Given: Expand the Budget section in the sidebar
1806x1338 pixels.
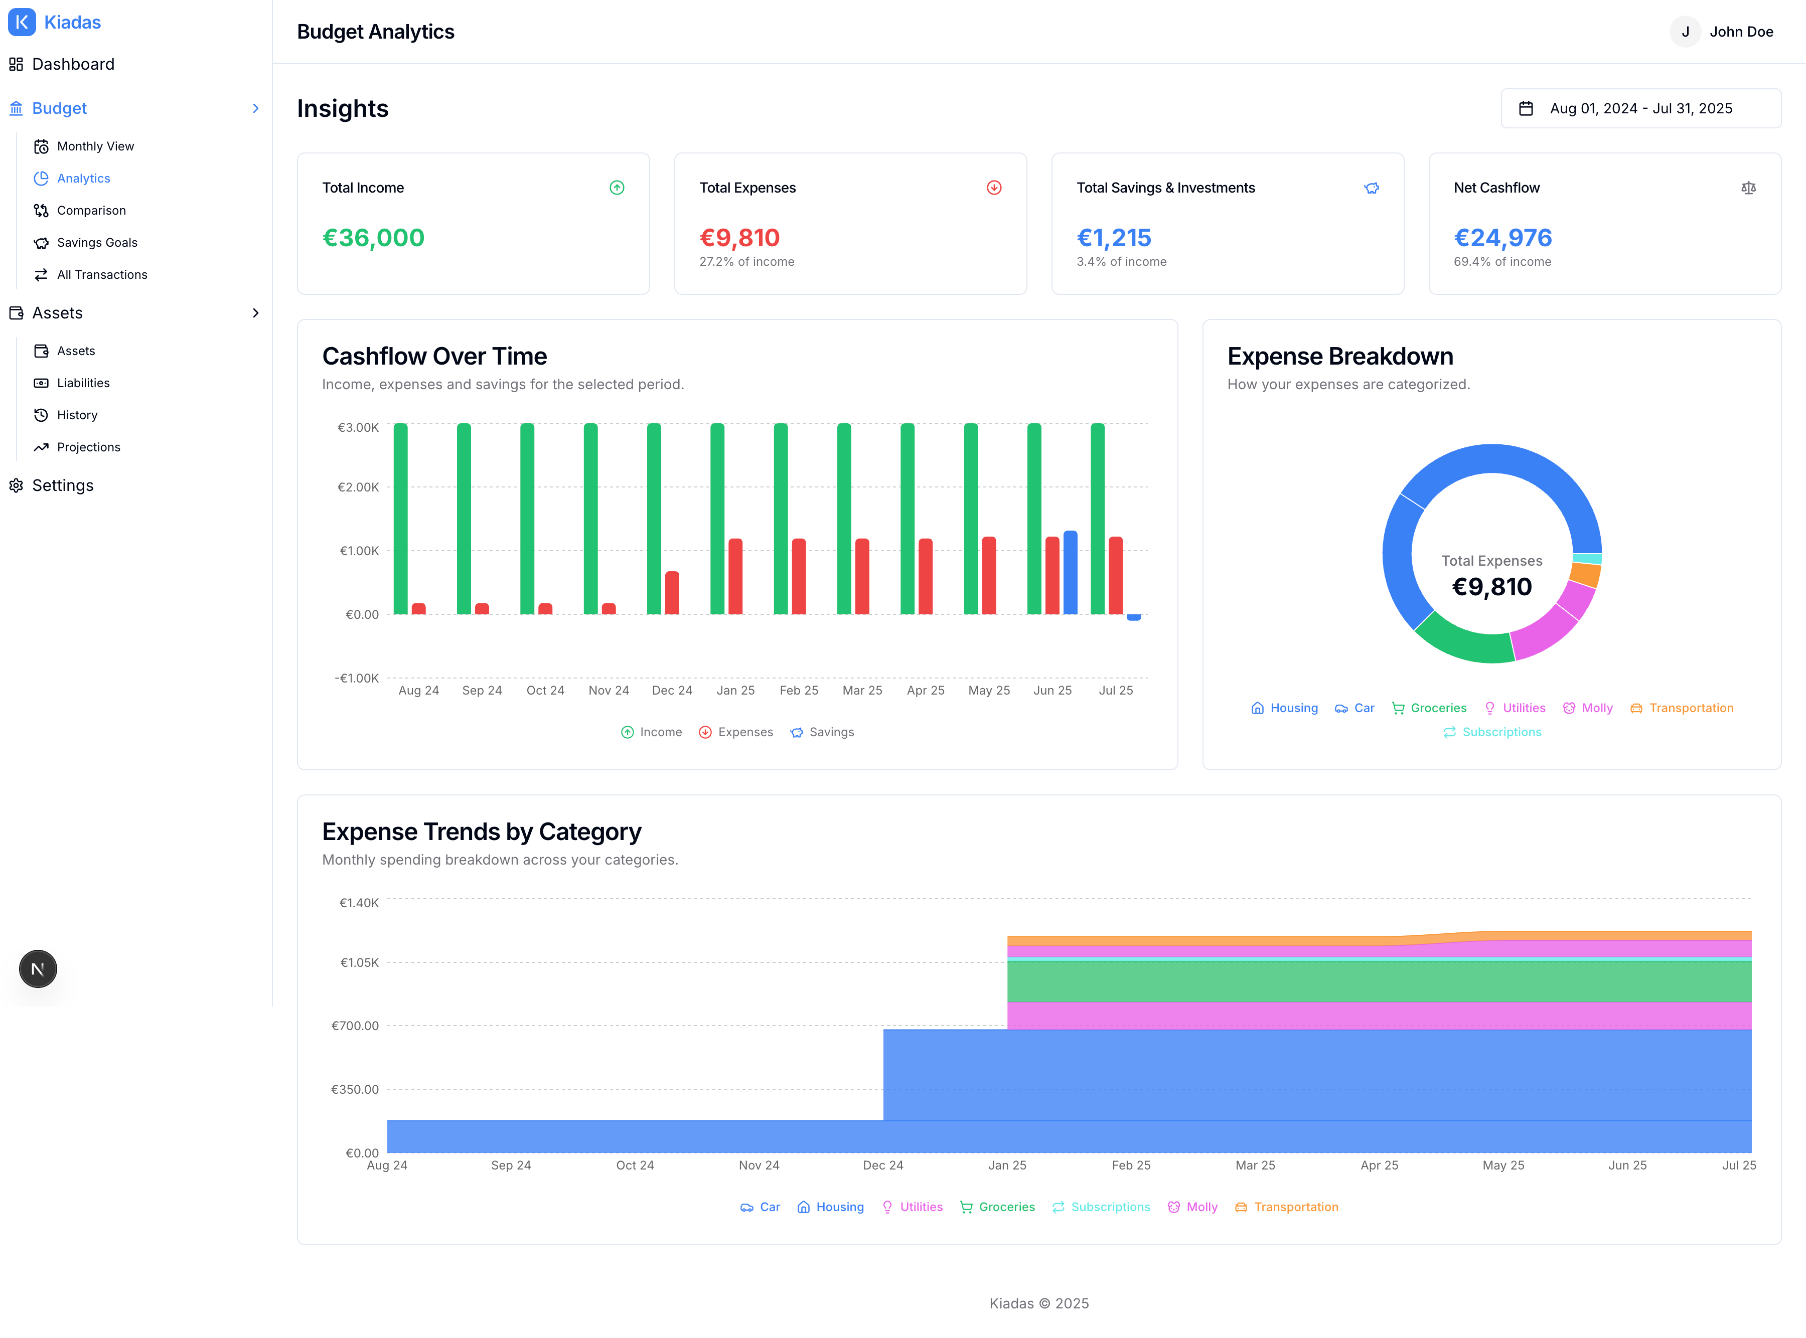Looking at the screenshot, I should click(x=256, y=108).
